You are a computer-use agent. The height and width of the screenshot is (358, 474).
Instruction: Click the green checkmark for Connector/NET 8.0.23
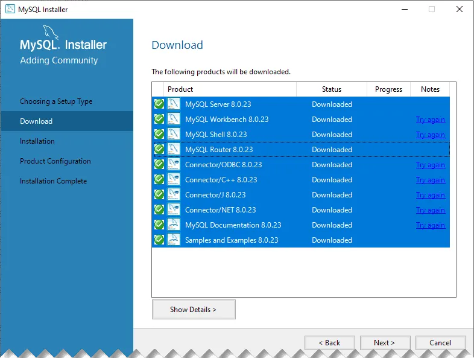point(159,209)
